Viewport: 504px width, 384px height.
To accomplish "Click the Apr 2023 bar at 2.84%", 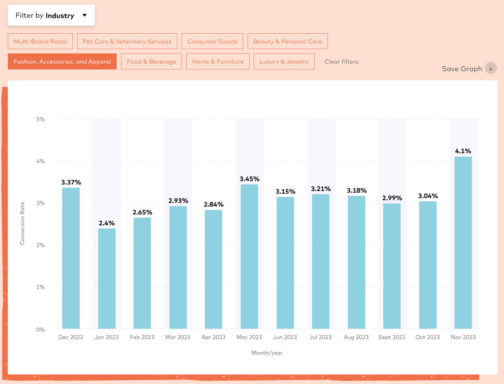I will pos(213,269).
